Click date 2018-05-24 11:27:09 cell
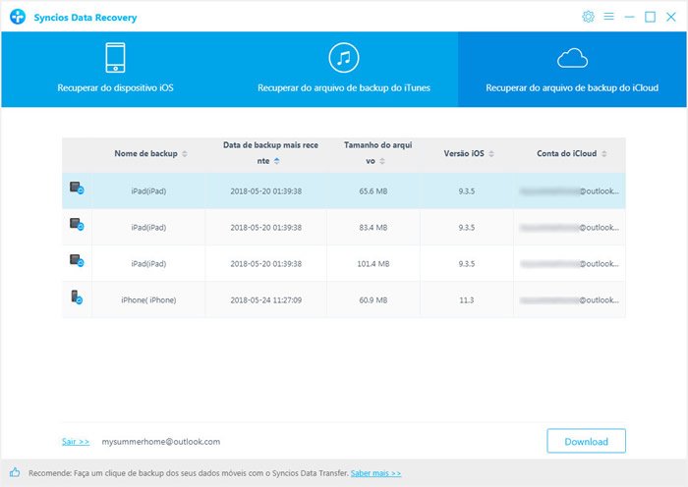Screen dimensions: 688x487 266,300
